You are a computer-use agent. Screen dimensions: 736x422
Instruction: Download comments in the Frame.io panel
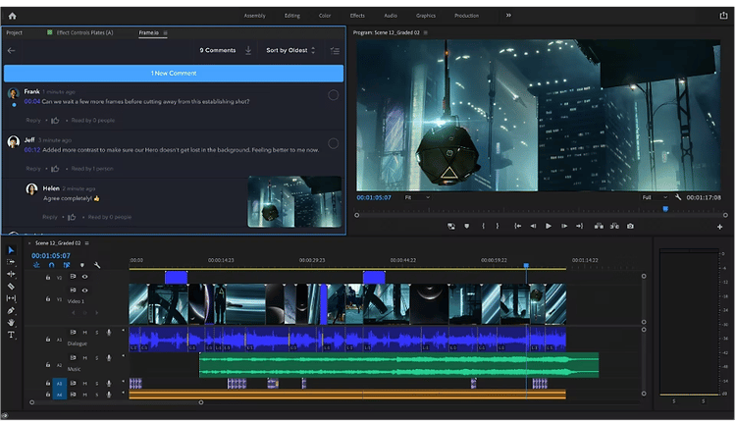tap(248, 50)
